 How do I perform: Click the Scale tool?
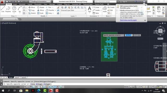[x=40, y=13]
